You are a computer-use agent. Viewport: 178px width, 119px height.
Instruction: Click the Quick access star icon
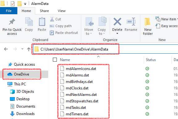pos(10,64)
